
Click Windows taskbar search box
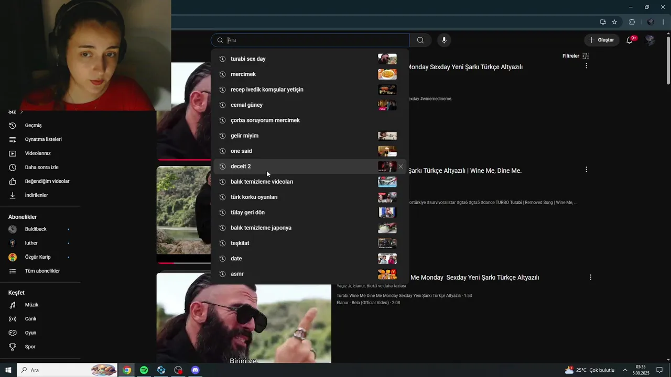tap(67, 370)
